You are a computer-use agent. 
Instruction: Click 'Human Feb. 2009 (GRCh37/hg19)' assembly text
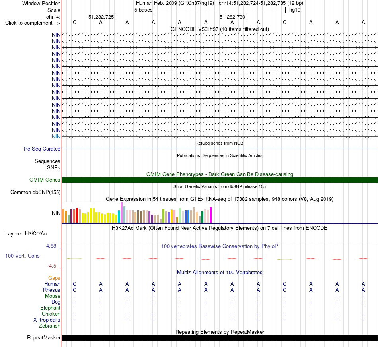tap(175, 3)
